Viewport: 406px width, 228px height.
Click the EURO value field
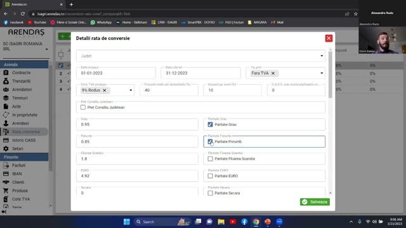pos(137,176)
